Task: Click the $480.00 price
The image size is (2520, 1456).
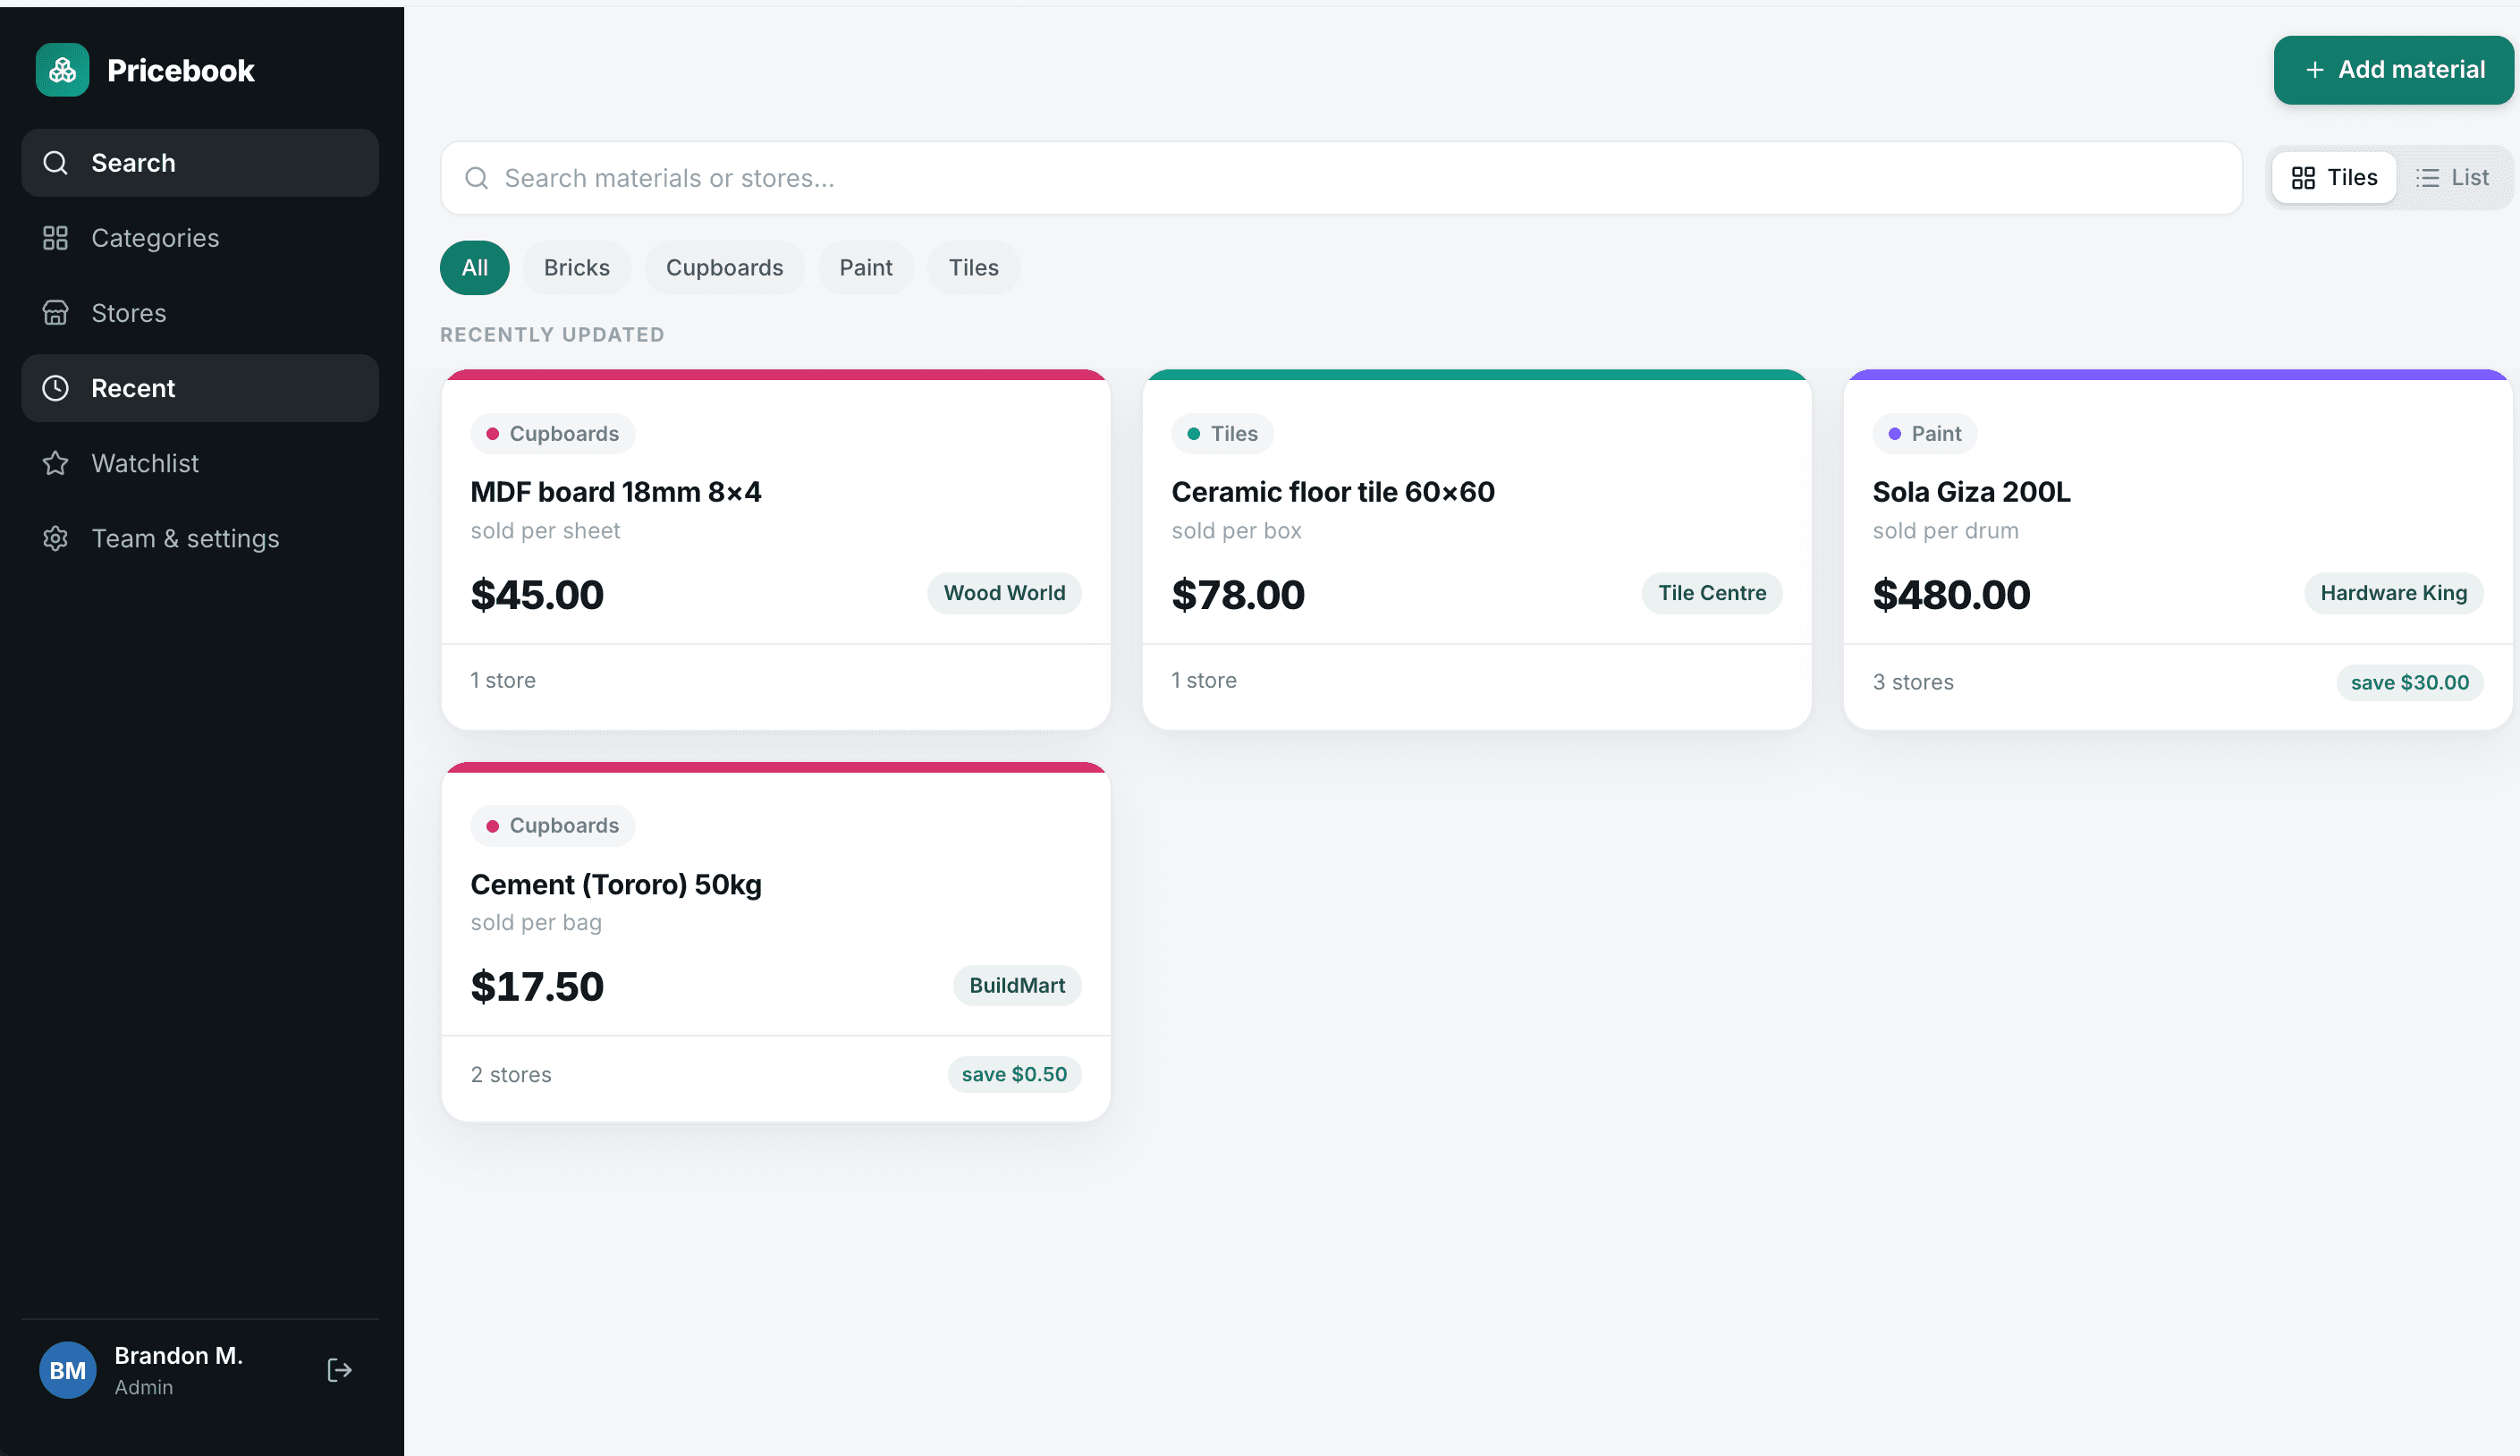Action: [1951, 595]
